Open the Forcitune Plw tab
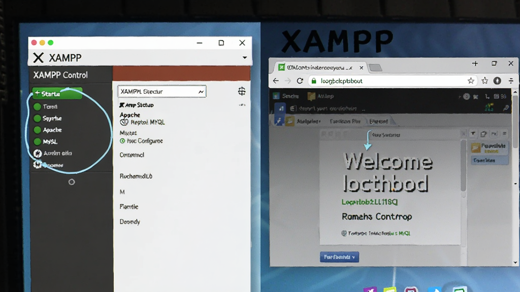The image size is (520, 292). (345, 122)
